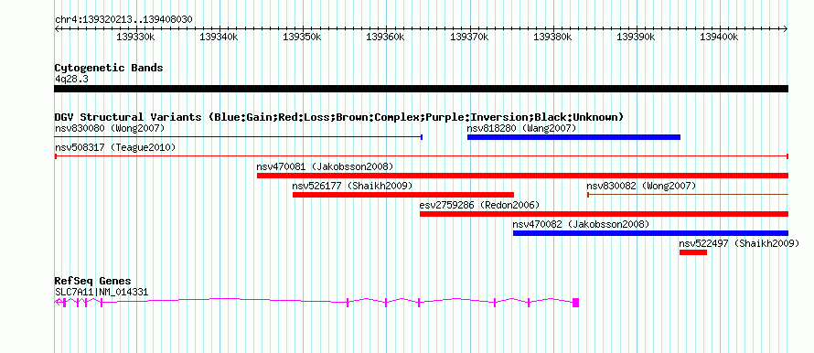Click the 139330k ruler tick label
This screenshot has width=814, height=353.
coord(135,37)
